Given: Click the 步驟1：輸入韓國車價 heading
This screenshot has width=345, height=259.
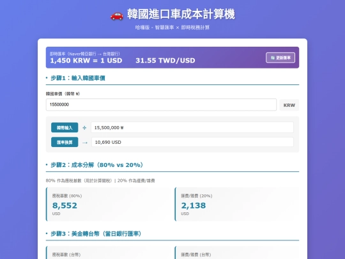Looking at the screenshot, I should (78, 78).
